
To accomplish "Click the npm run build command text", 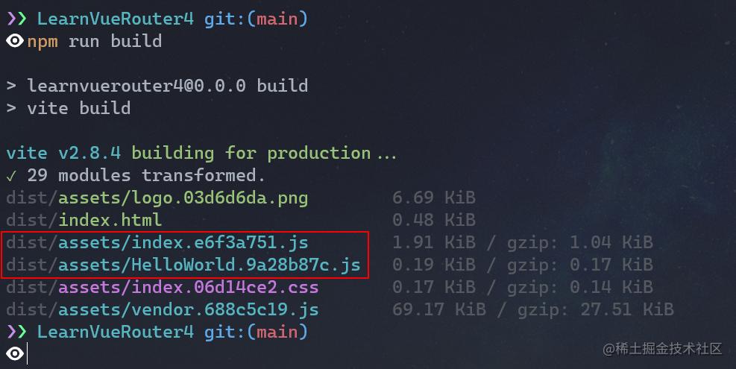I will tap(95, 41).
